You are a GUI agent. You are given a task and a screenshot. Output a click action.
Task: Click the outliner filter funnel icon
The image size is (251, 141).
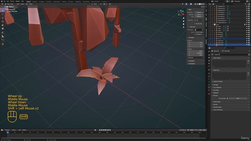pyautogui.click(x=246, y=4)
